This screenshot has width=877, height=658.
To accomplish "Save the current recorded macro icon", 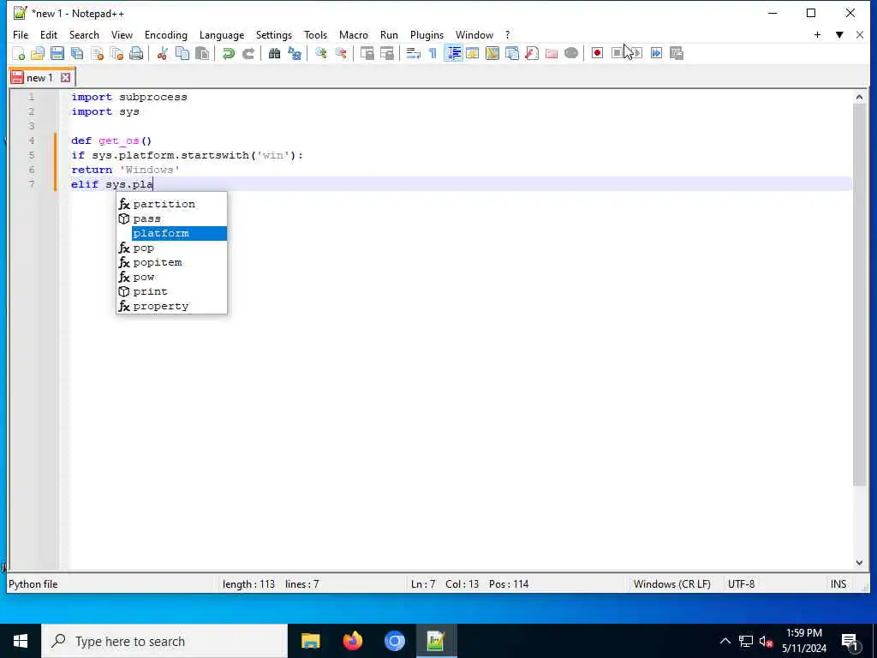I will click(677, 53).
